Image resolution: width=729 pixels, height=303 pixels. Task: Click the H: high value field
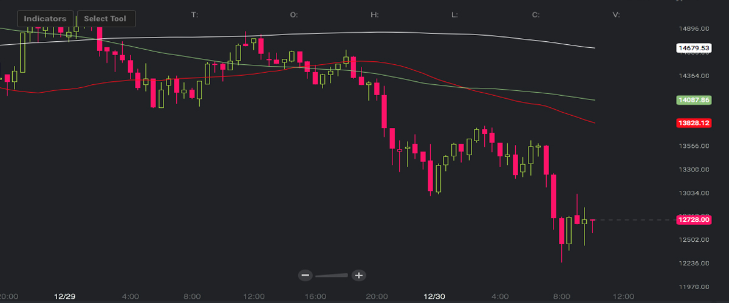374,15
